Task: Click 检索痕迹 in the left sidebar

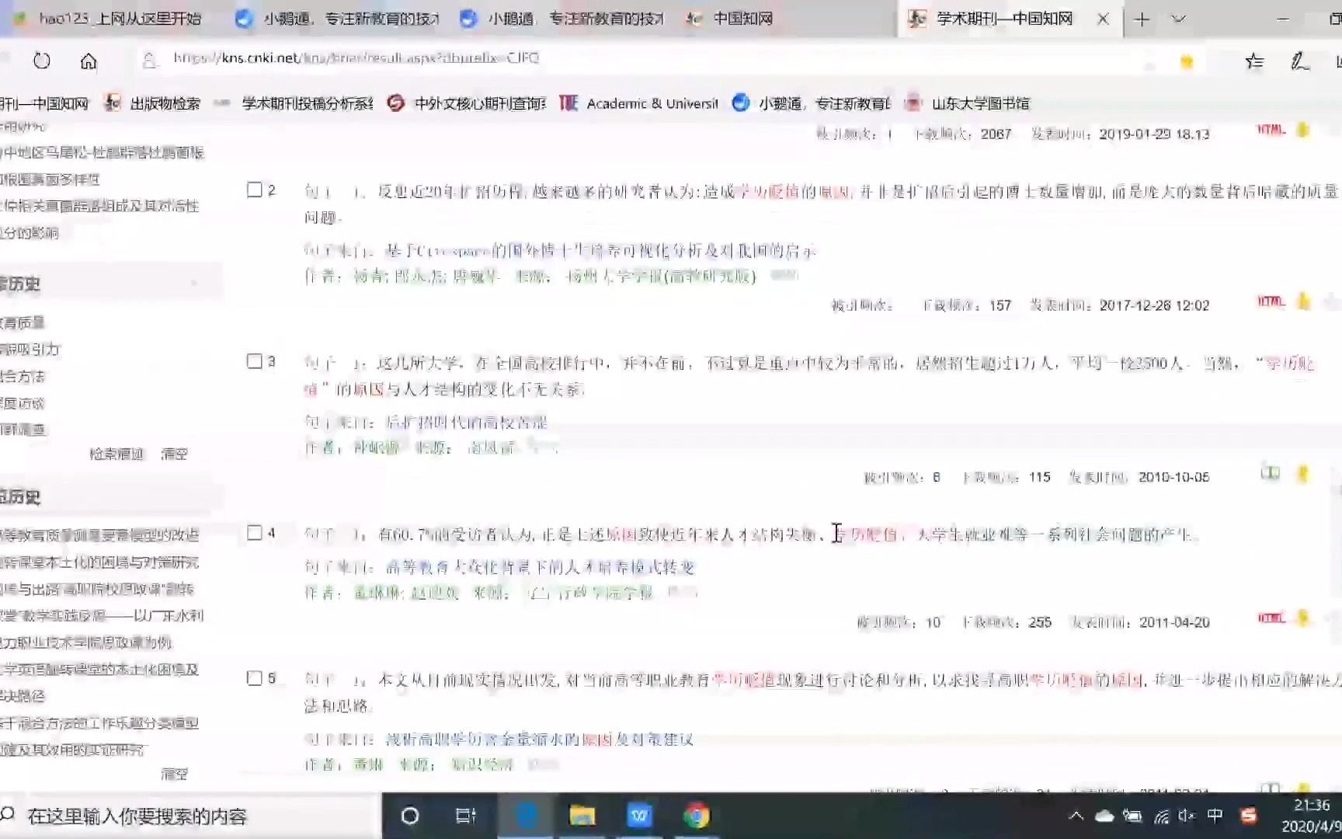Action: pyautogui.click(x=116, y=454)
